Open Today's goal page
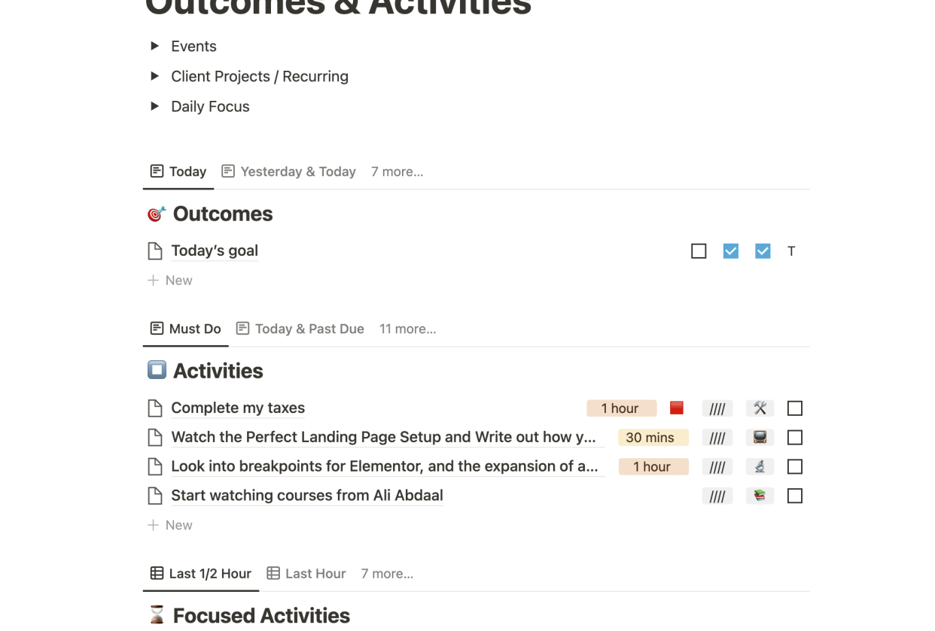This screenshot has height=631, width=935. (215, 250)
